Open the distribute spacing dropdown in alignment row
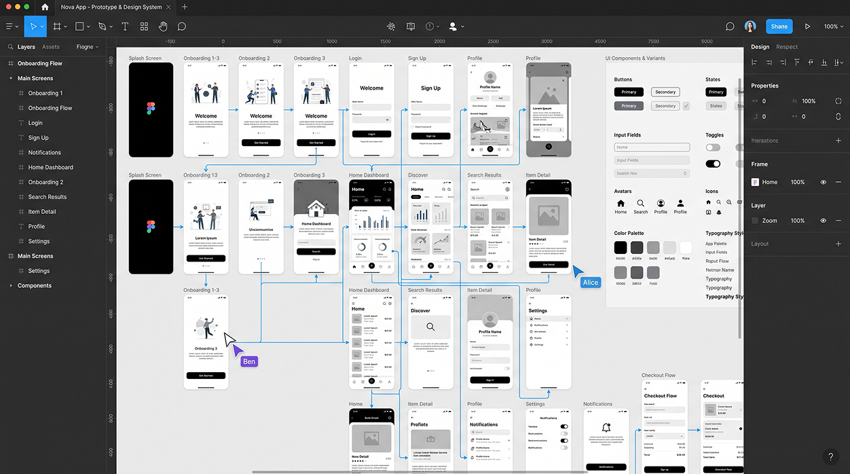850x474 pixels. click(x=838, y=62)
